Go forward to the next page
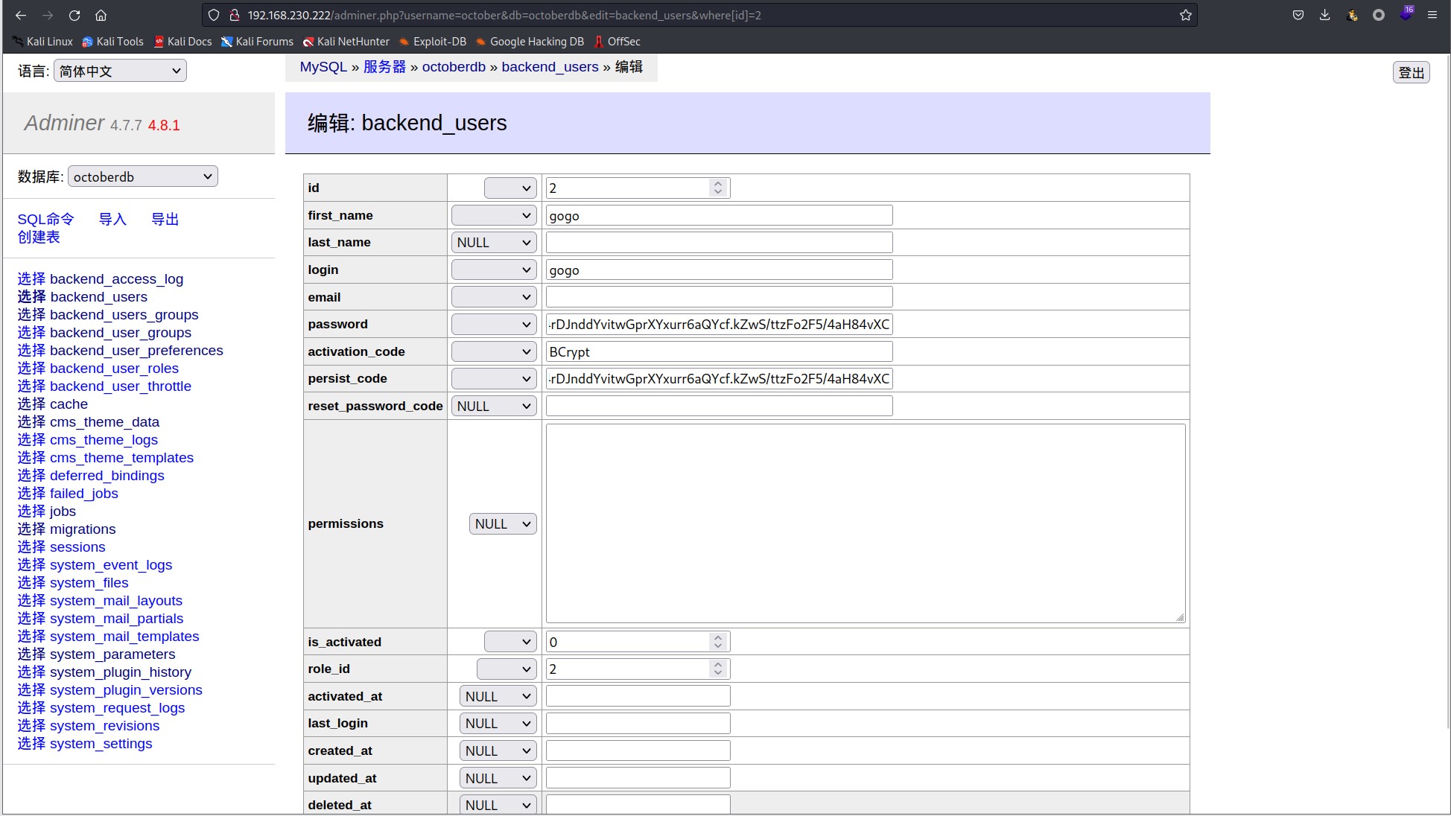1451x816 pixels. [x=48, y=15]
